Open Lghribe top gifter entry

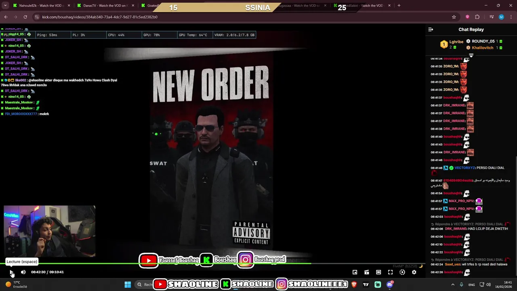click(x=452, y=44)
